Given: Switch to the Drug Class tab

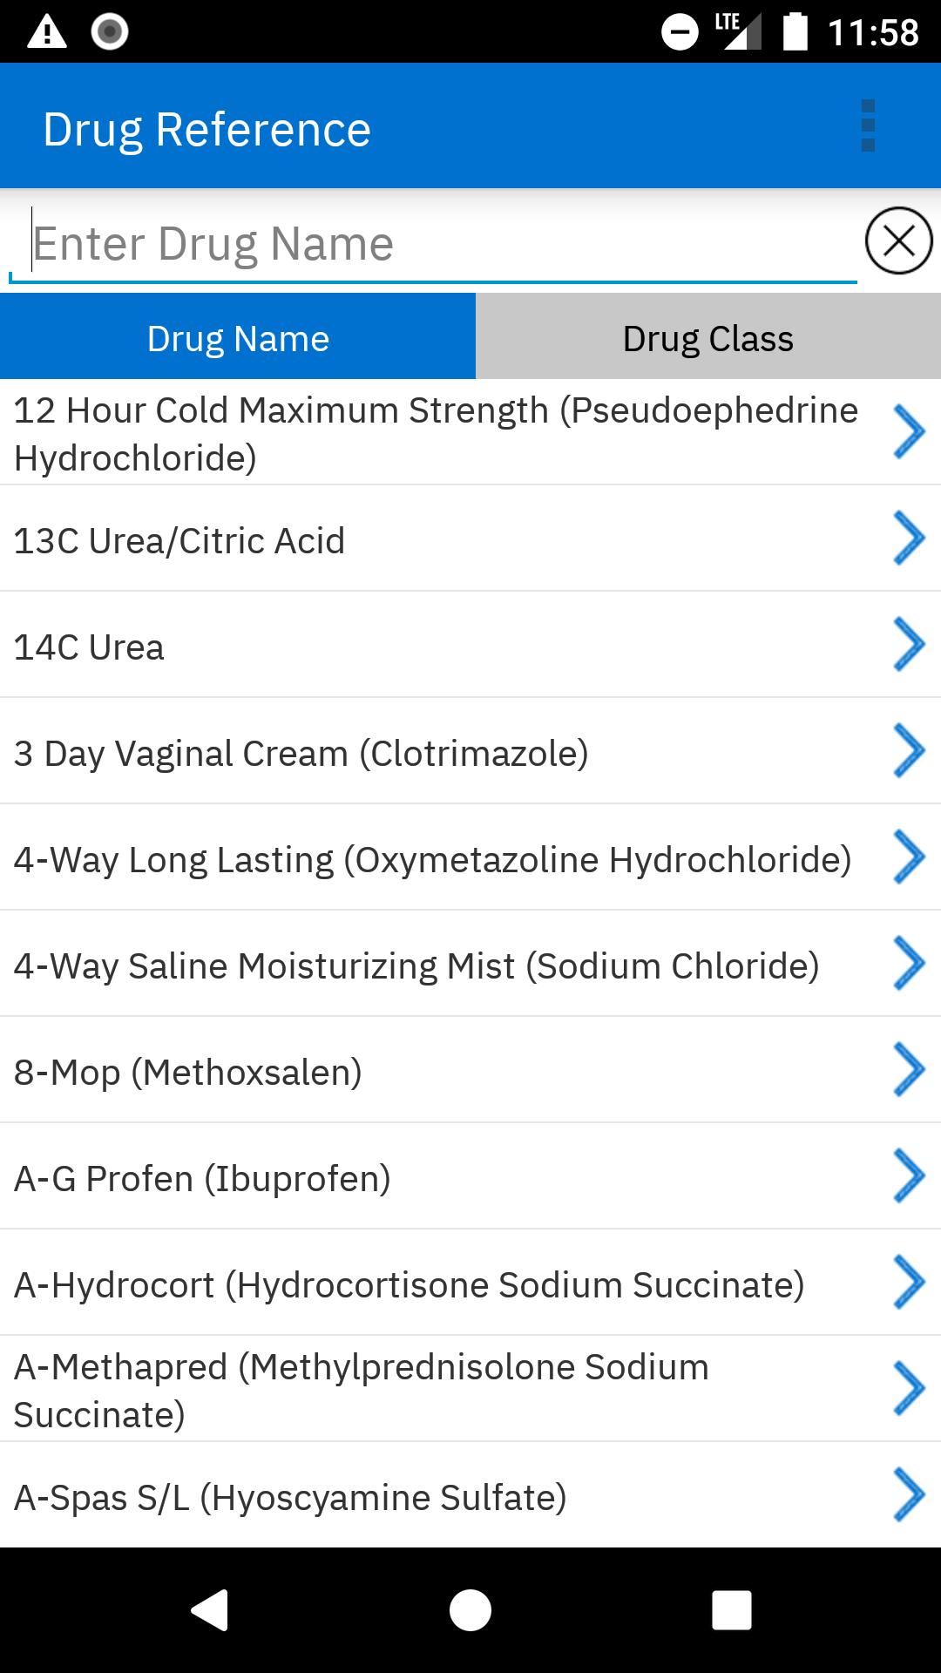Looking at the screenshot, I should coord(707,337).
